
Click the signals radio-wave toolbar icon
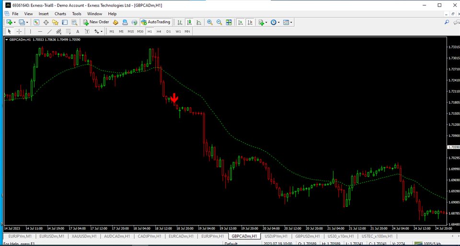pyautogui.click(x=134, y=22)
